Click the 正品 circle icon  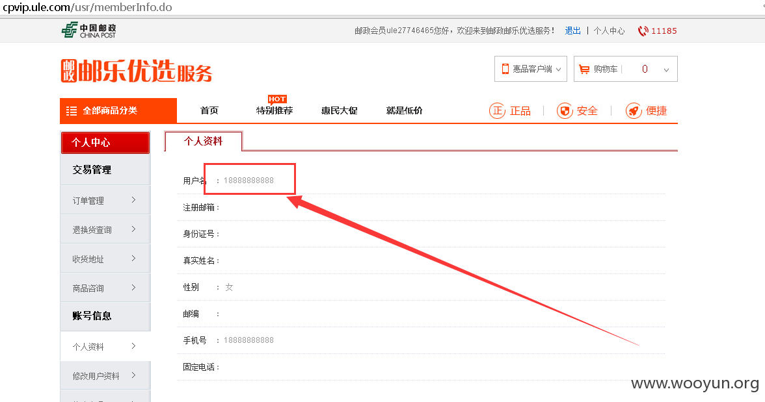point(497,110)
